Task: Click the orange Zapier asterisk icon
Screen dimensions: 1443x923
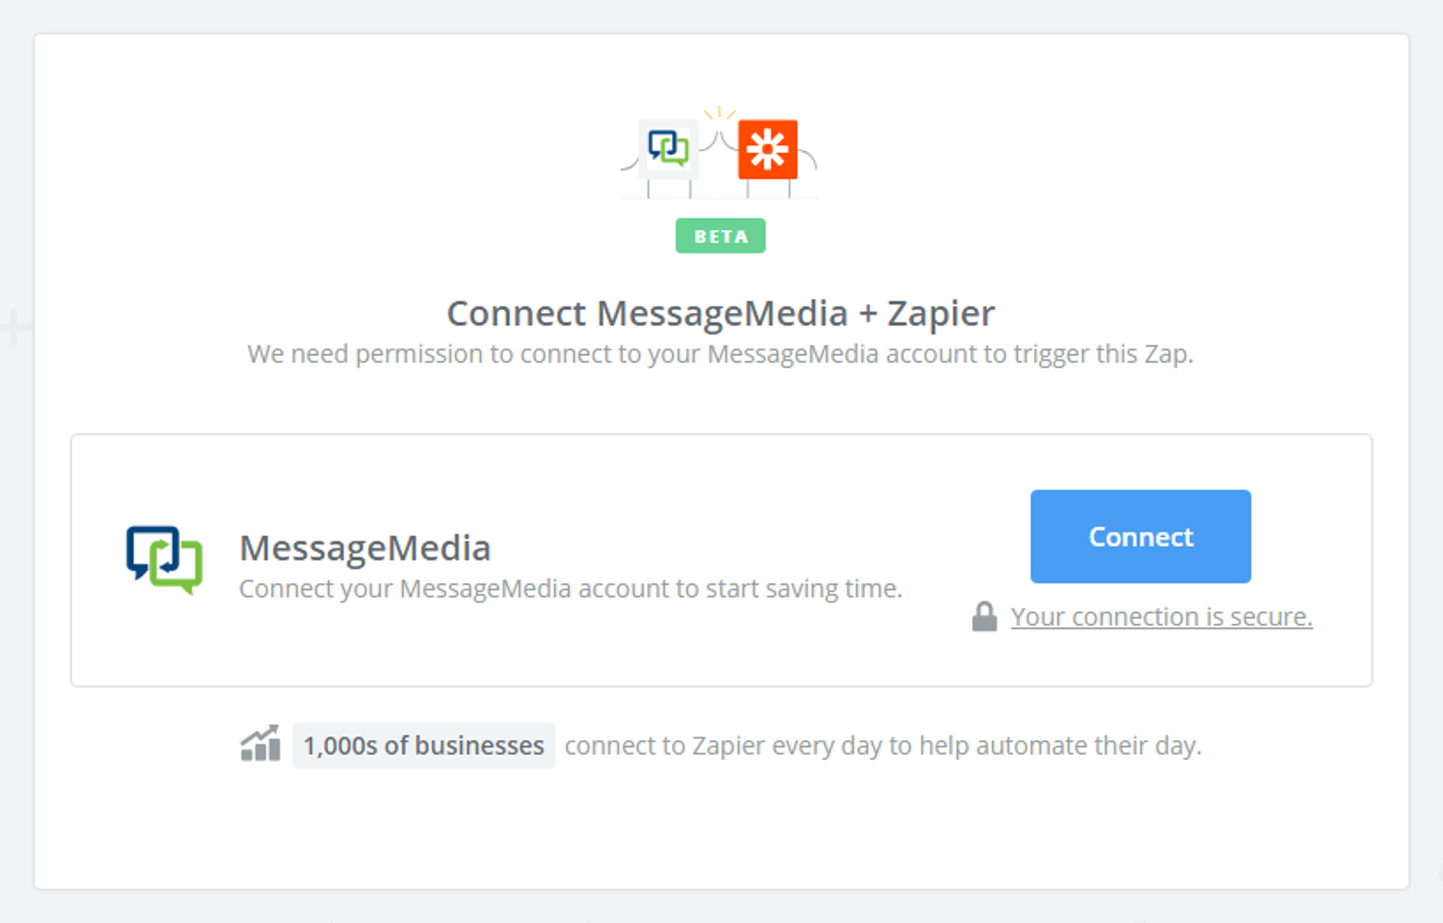Action: coord(768,149)
